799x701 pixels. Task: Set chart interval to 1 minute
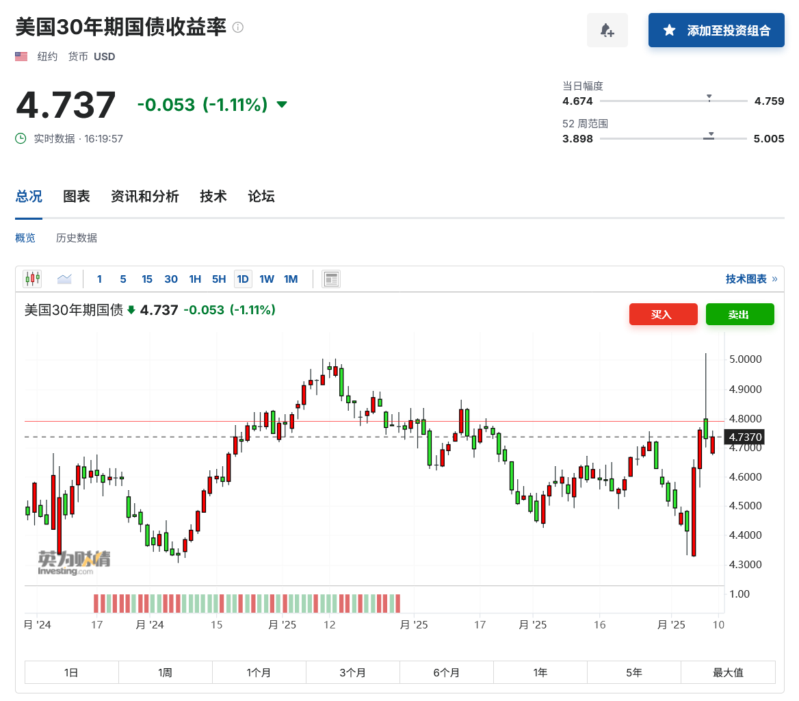[99, 279]
